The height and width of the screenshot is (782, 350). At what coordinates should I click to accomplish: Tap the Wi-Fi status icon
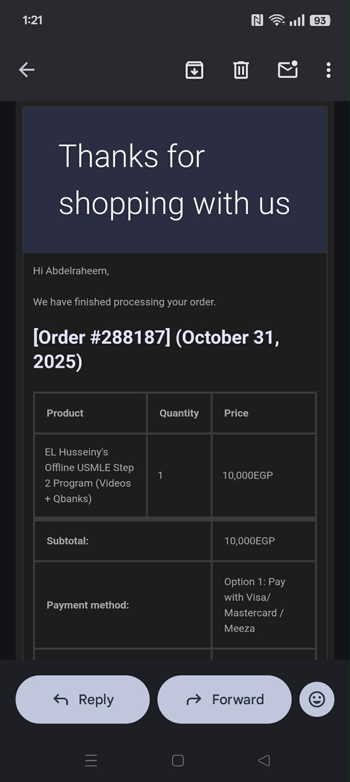276,20
